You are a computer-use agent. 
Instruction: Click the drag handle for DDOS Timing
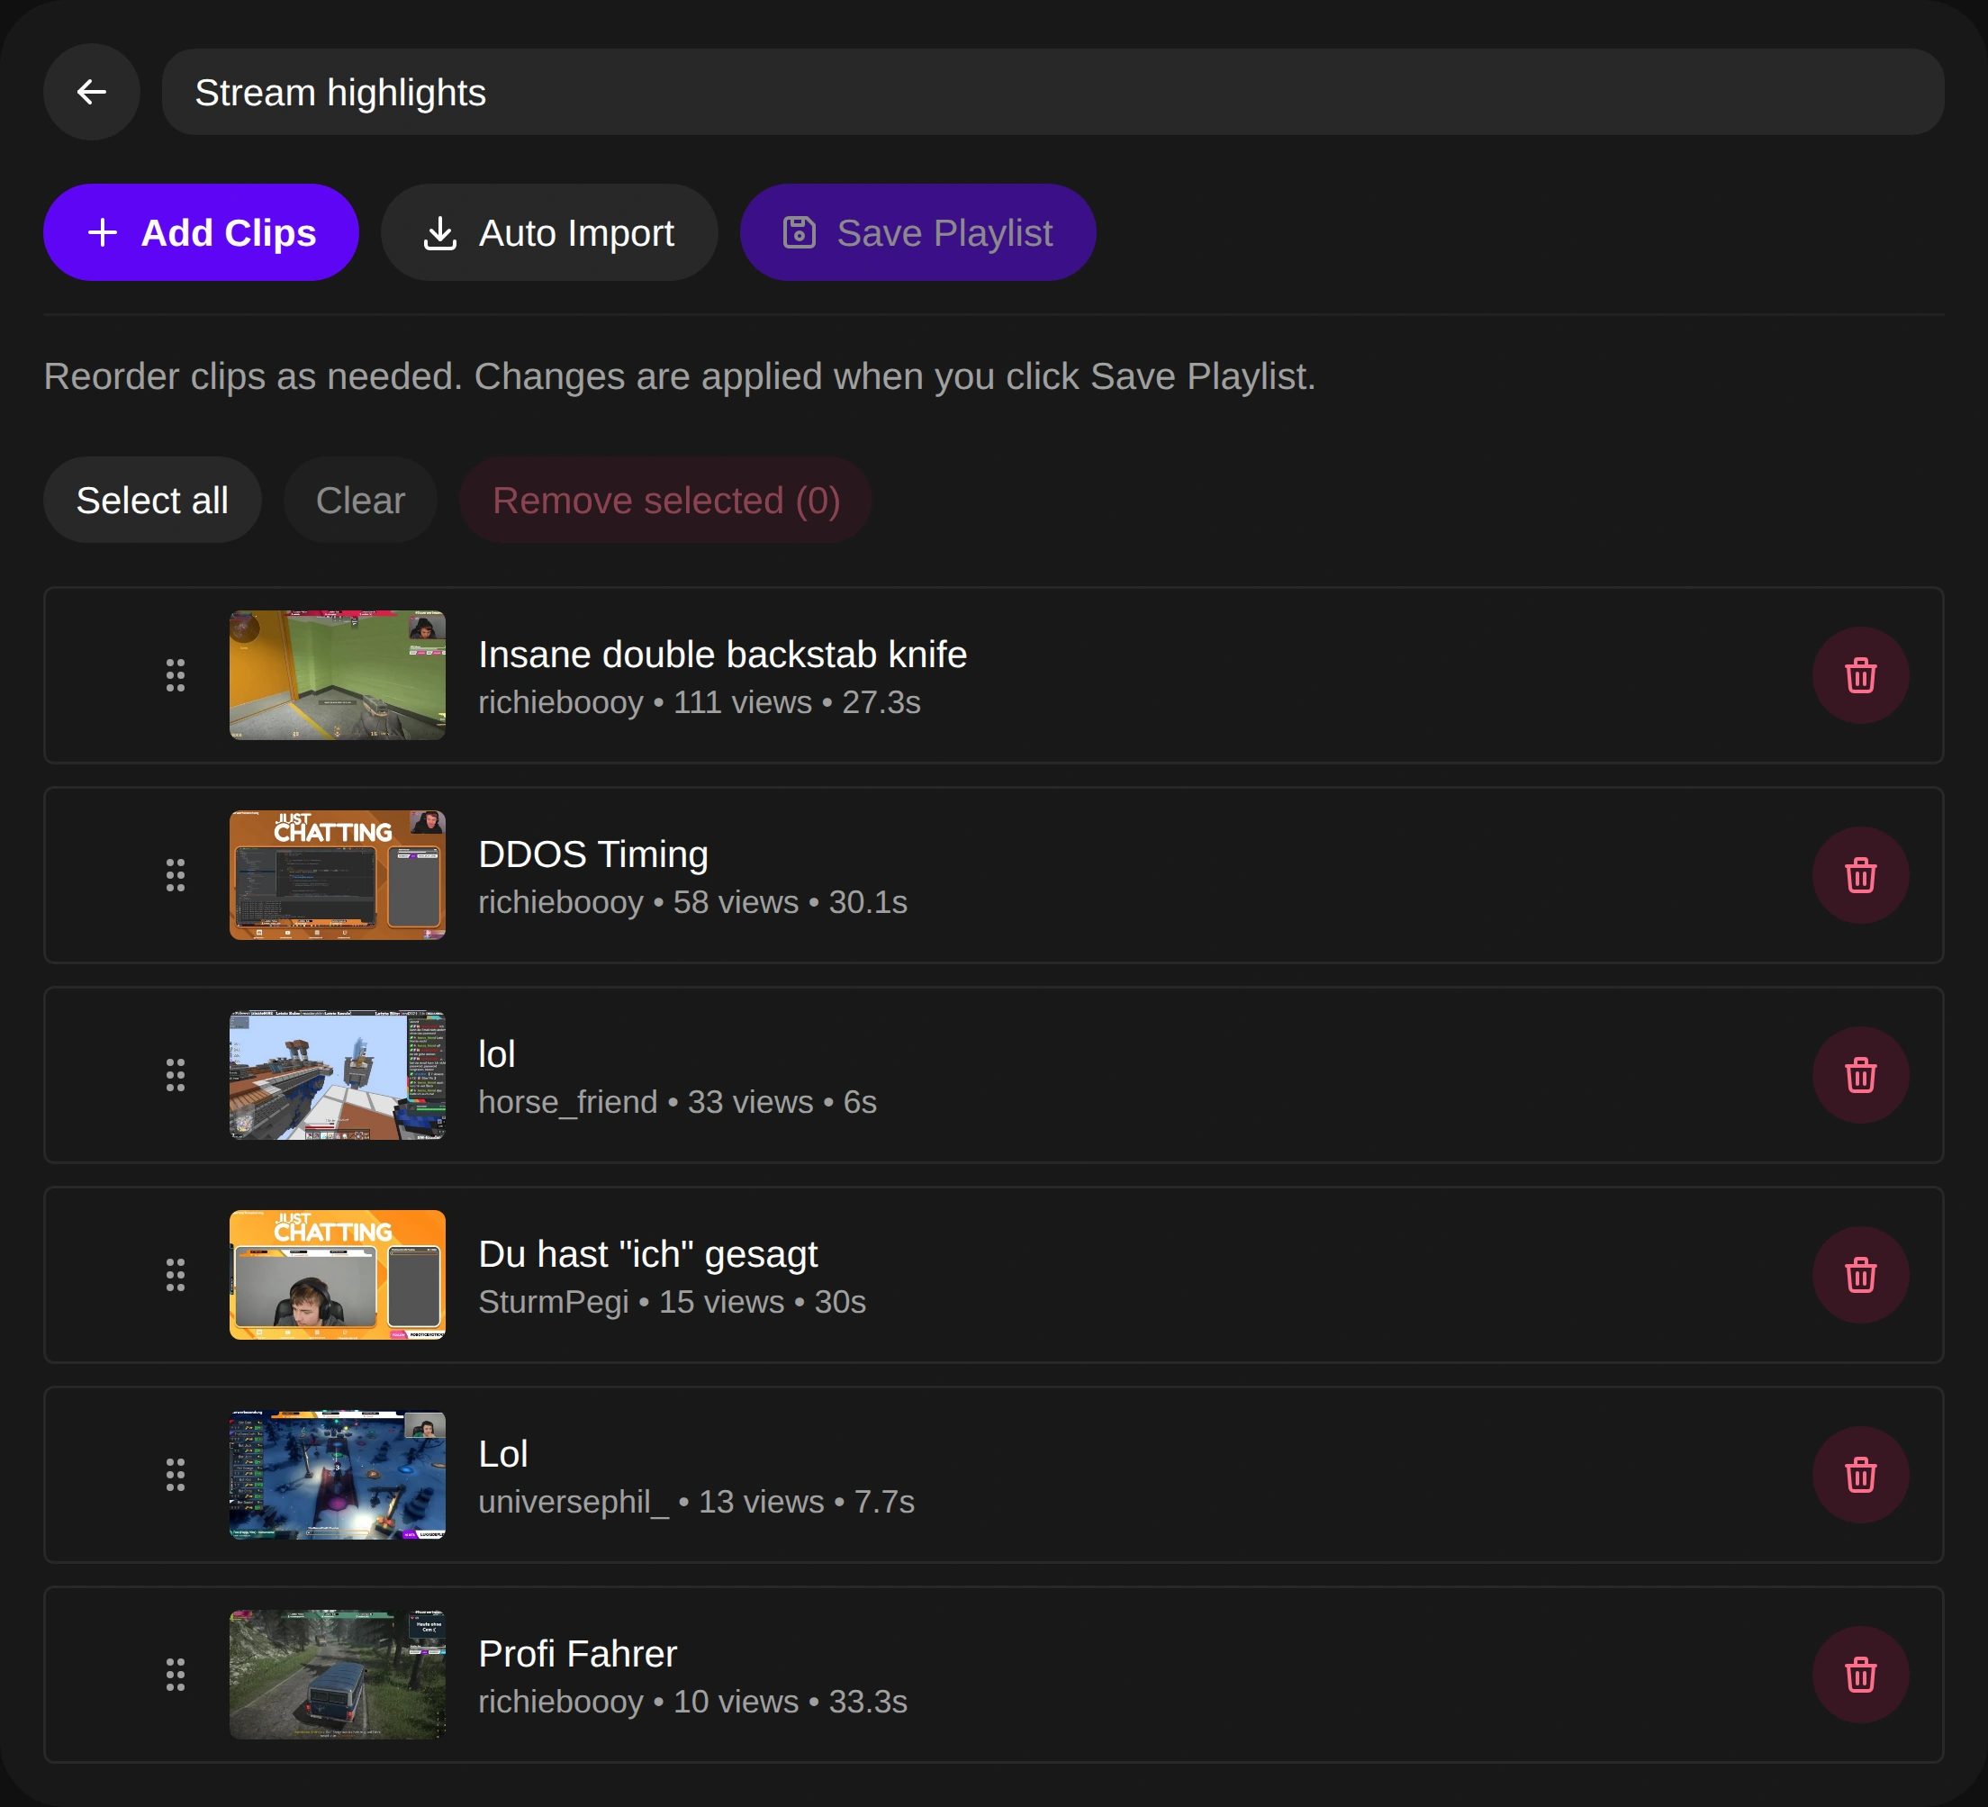tap(176, 875)
